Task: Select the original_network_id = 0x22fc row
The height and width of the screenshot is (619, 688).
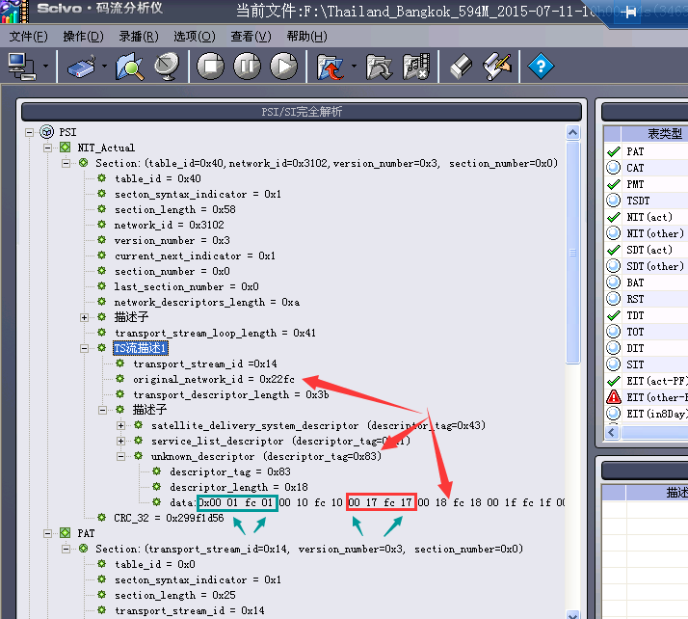Action: (x=214, y=379)
